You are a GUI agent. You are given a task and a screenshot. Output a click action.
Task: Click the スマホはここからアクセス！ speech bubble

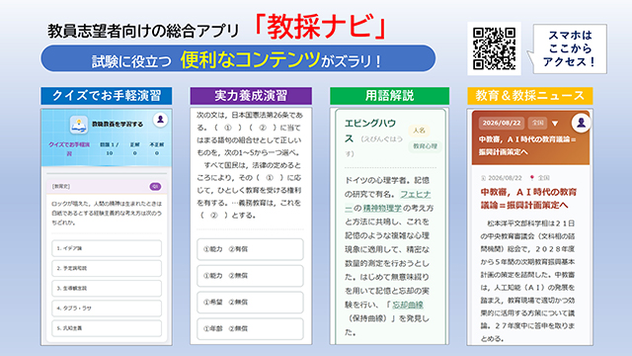click(x=569, y=48)
